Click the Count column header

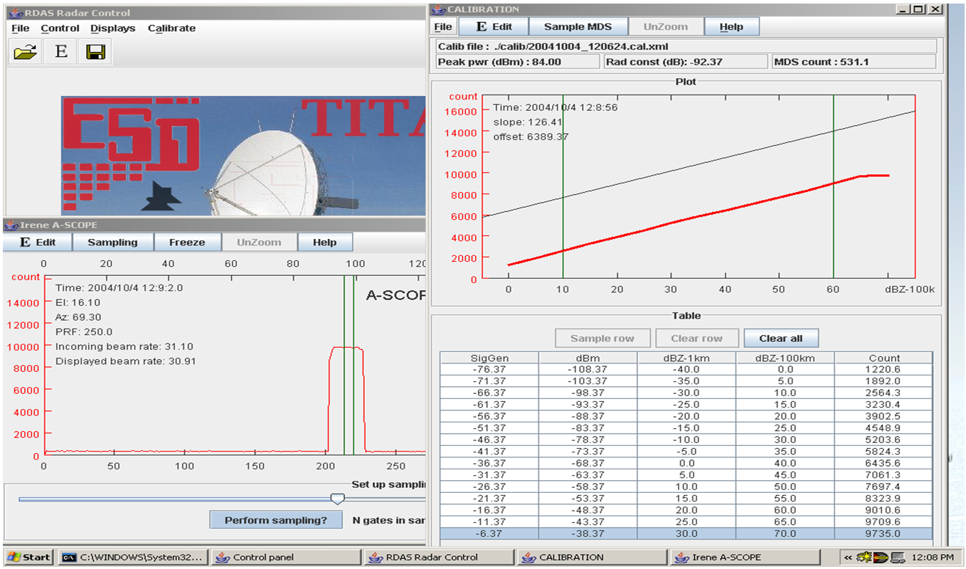coord(883,358)
